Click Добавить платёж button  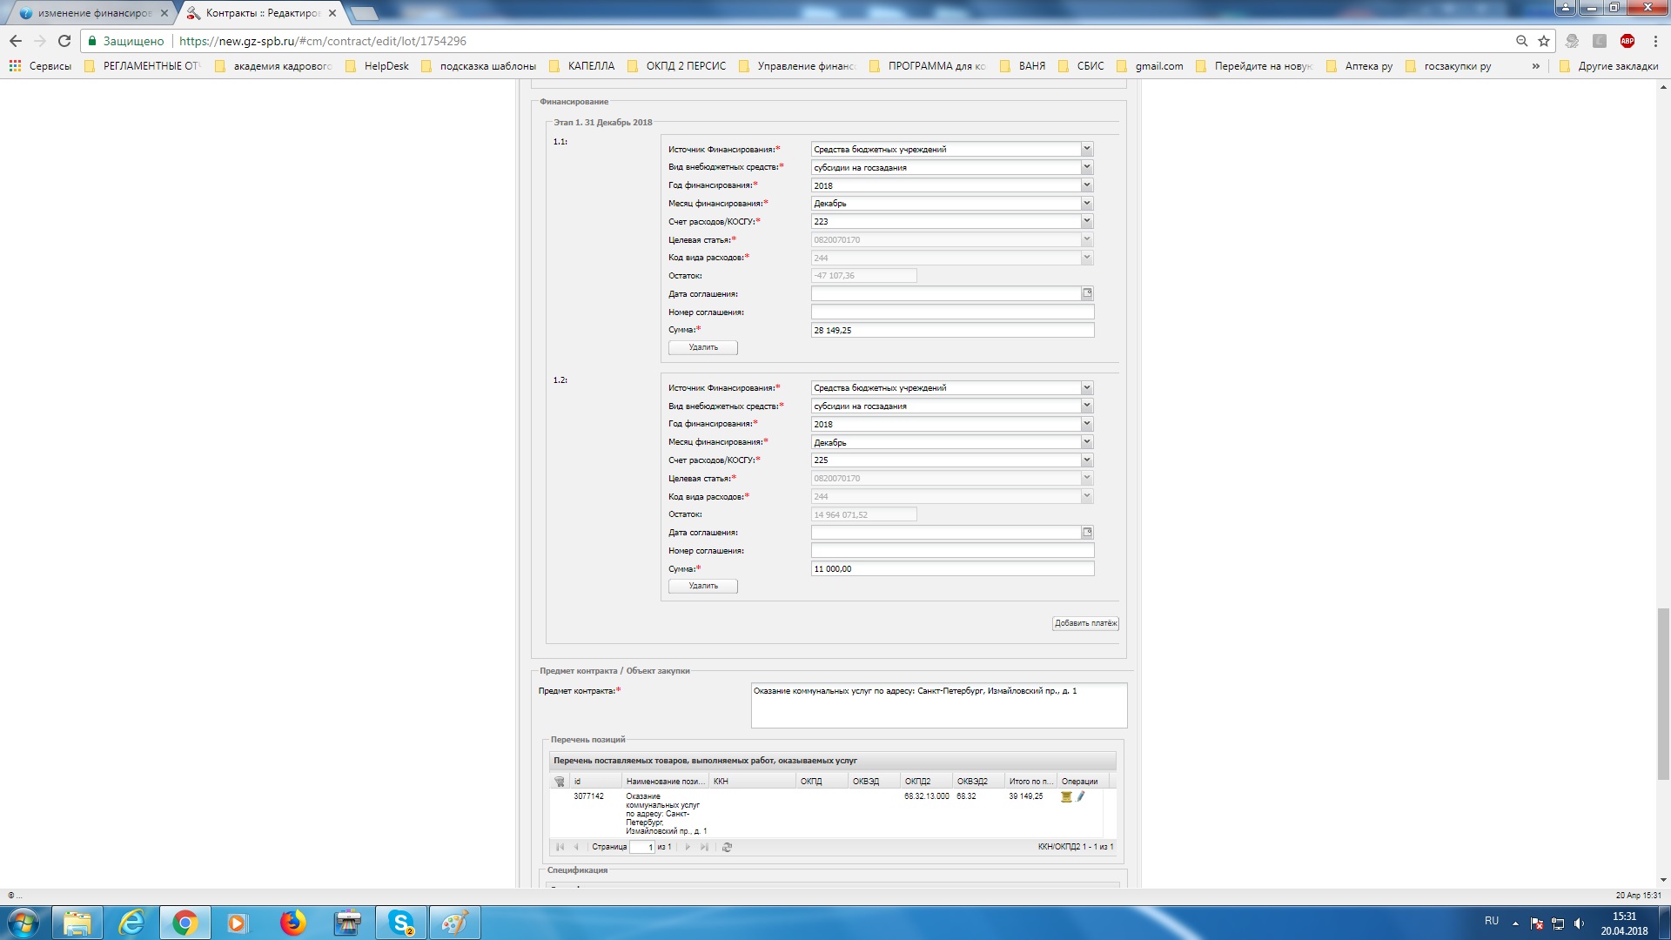(x=1084, y=623)
